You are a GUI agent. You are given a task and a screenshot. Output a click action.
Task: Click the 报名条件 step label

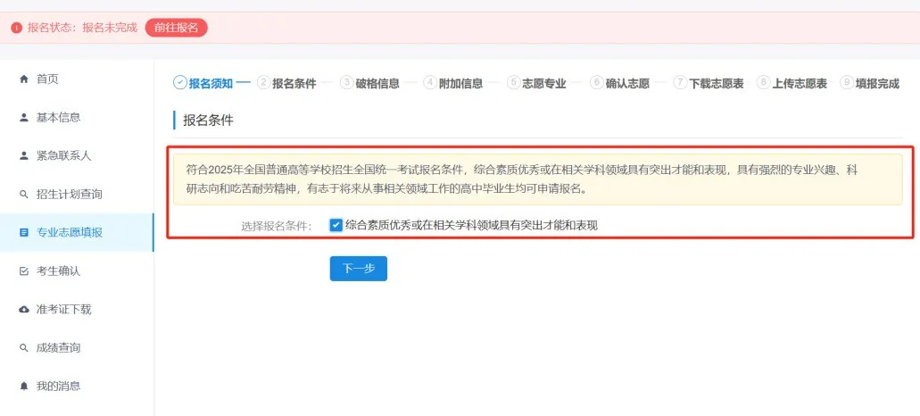(x=294, y=83)
